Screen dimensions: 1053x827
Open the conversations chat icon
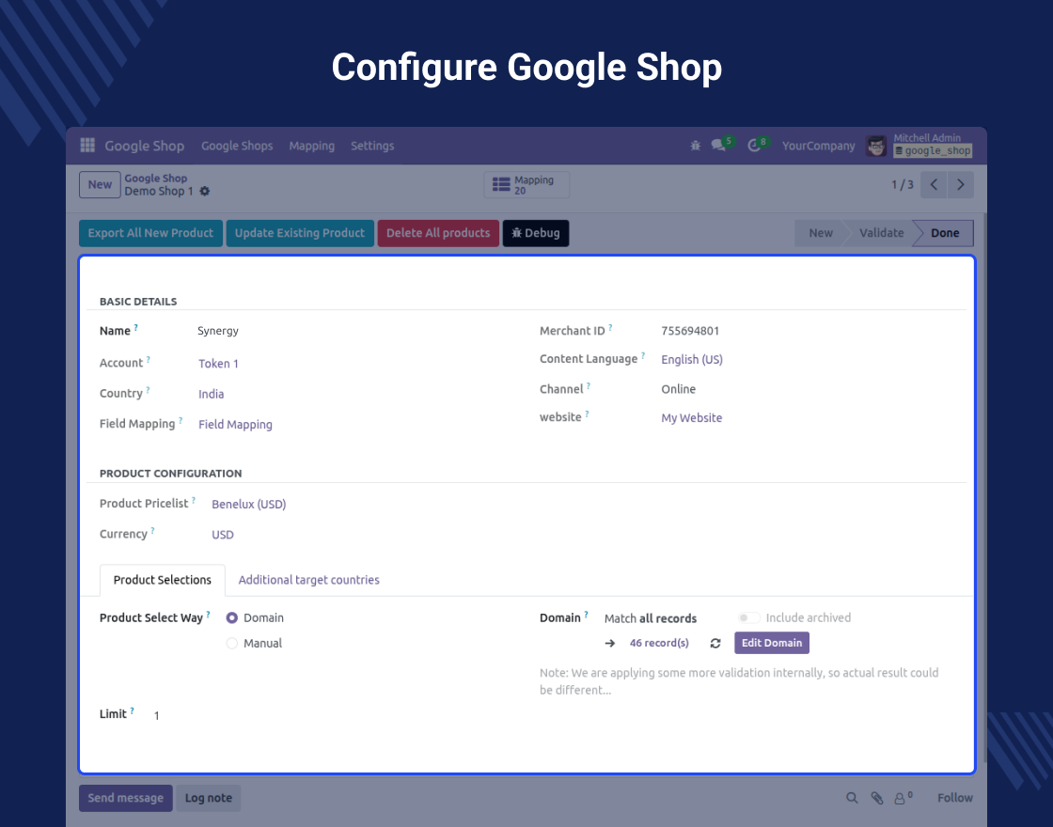tap(718, 145)
